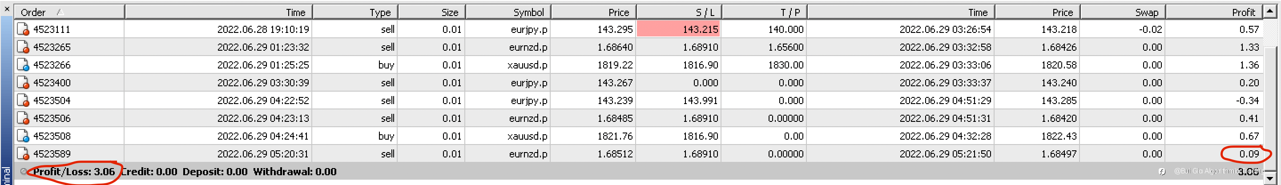1281x185 pixels.
Task: Close the Terminal panel with the X
Action: pos(7,8)
